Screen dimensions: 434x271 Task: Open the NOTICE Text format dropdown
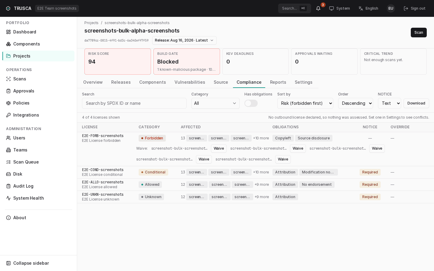click(x=389, y=103)
